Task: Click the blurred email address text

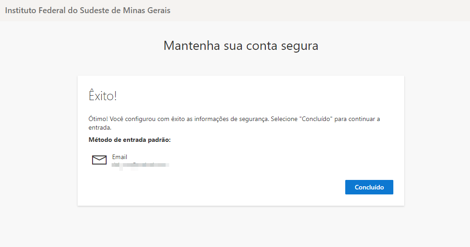Action: click(141, 165)
